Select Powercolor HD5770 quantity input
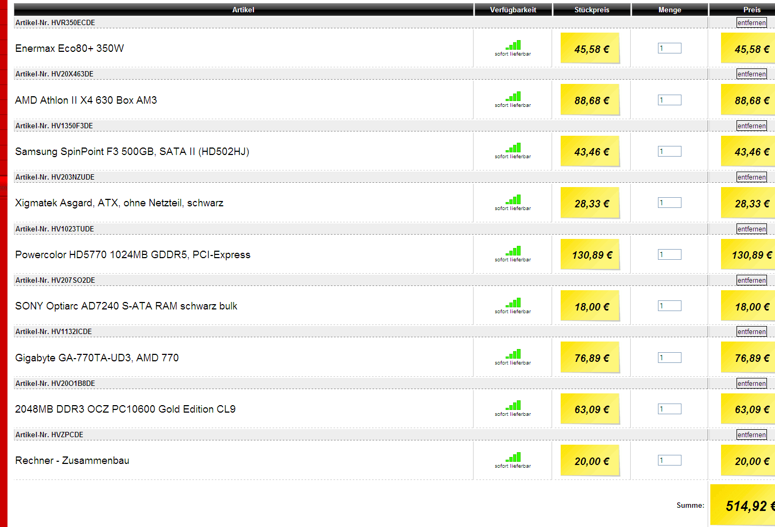The image size is (775, 527). (669, 254)
